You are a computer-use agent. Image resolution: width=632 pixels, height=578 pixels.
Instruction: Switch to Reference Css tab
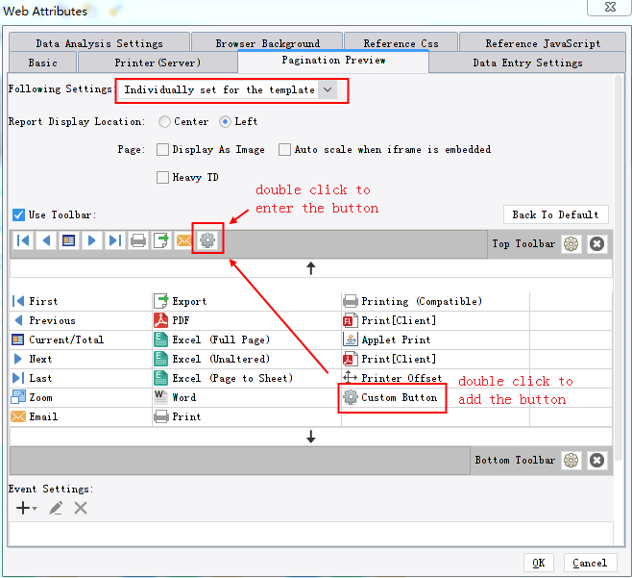tap(401, 43)
